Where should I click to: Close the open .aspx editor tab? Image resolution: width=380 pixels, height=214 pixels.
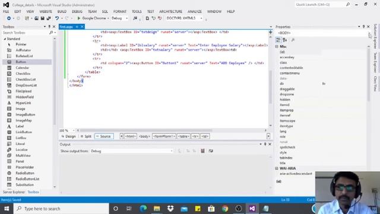click(82, 26)
